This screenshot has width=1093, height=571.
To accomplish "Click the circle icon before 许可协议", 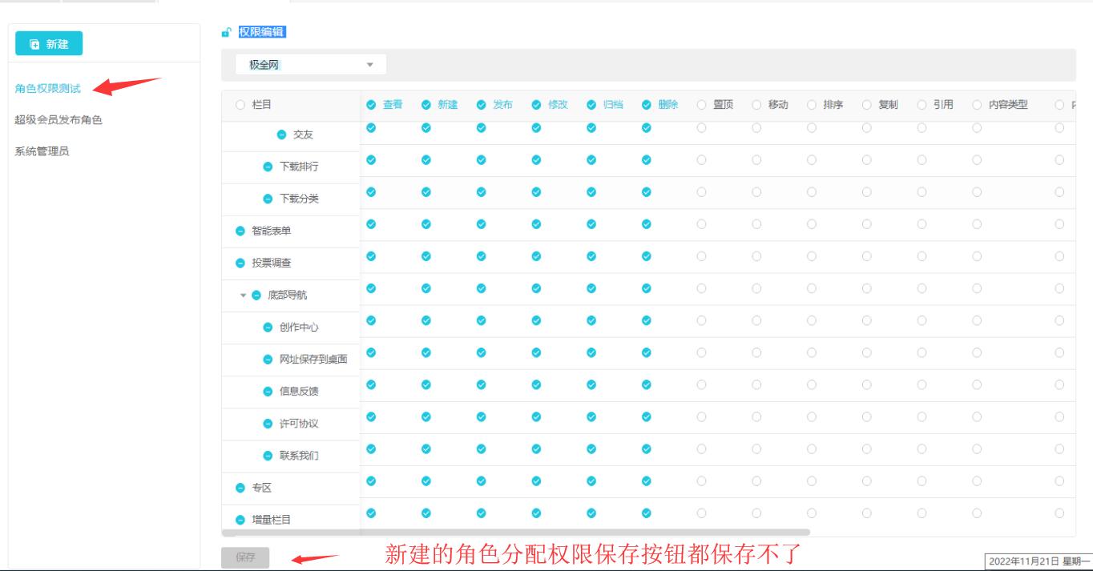I will 268,424.
